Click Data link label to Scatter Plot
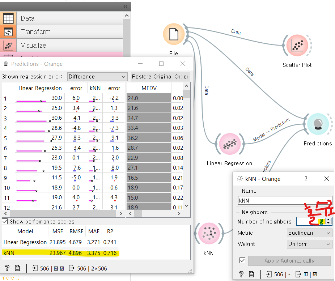335x281 pixels. click(x=236, y=32)
